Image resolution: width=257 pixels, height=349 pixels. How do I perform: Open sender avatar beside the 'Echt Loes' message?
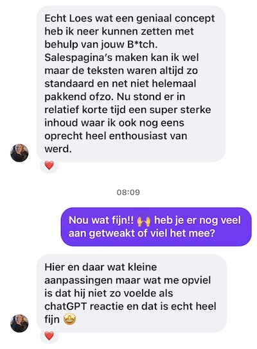(19, 153)
